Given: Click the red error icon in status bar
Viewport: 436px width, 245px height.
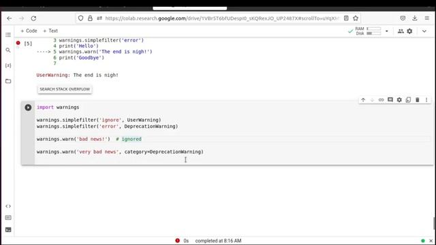Looking at the screenshot, I should (177, 240).
